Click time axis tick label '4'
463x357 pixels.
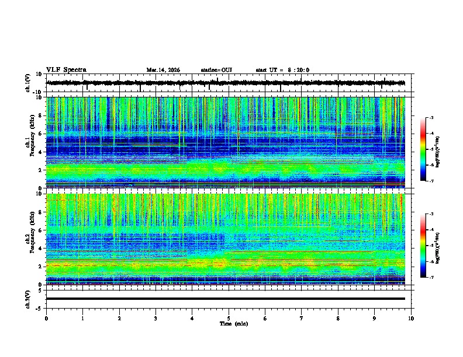(x=192, y=318)
